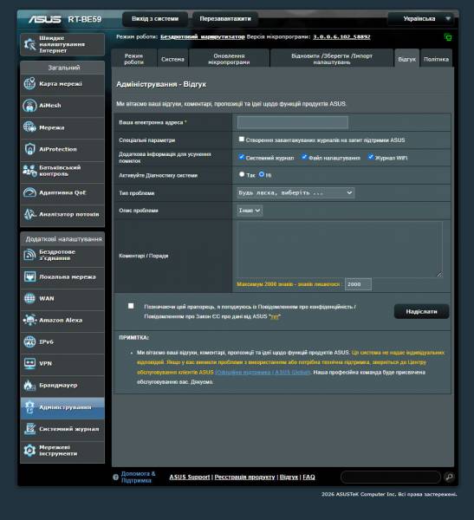Open Адаптивна QoE gauge icon

tap(29, 192)
